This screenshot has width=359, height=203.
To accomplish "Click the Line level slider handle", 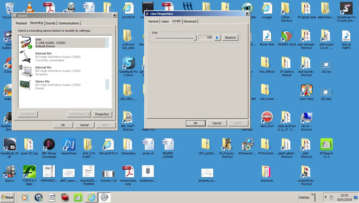I will [x=195, y=38].
